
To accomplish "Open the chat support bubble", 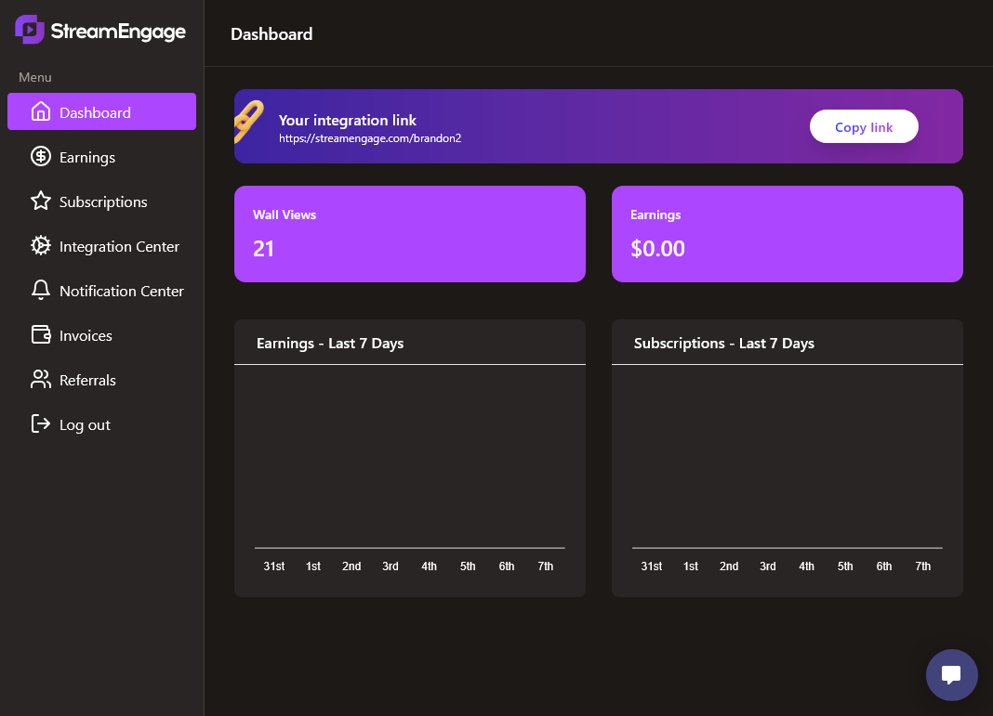I will point(951,675).
